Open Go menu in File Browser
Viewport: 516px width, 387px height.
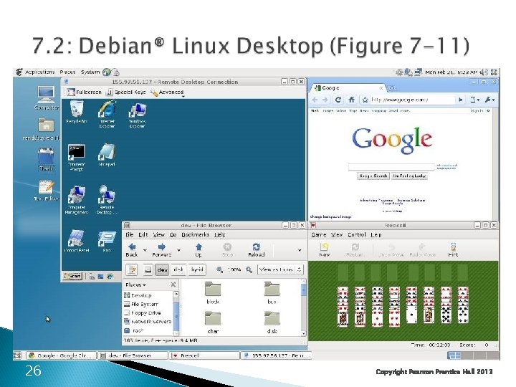[173, 234]
